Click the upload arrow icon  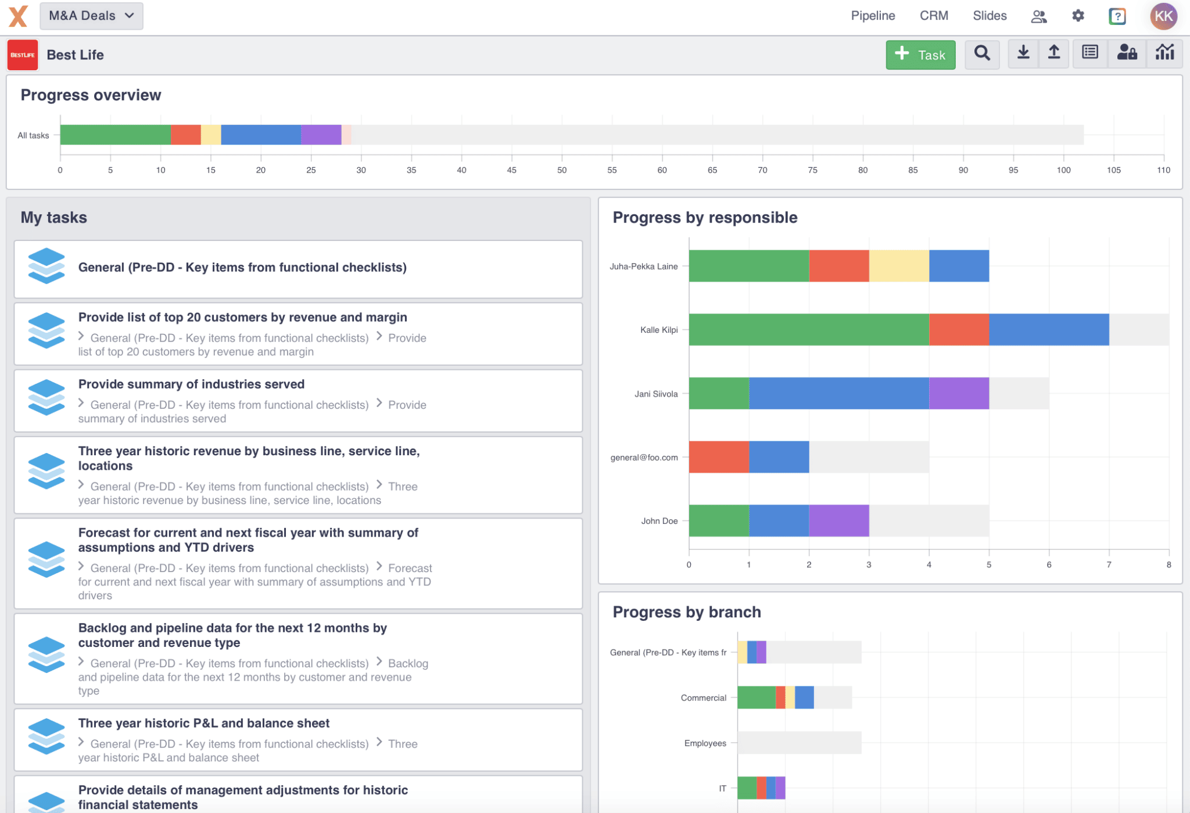pos(1053,54)
